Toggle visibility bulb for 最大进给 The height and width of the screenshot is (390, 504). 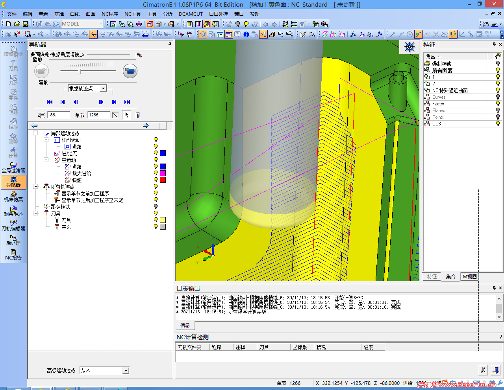(156, 173)
